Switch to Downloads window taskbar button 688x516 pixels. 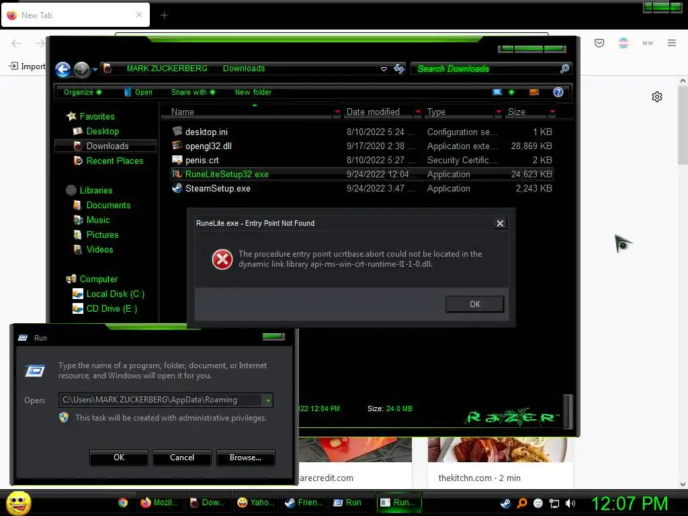207,503
